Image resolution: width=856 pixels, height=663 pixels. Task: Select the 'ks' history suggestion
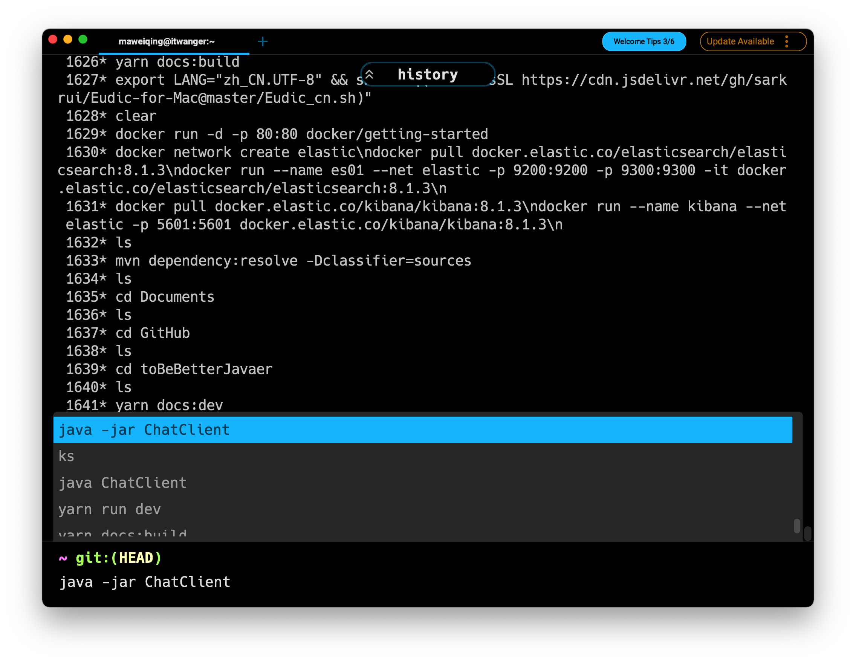click(67, 457)
